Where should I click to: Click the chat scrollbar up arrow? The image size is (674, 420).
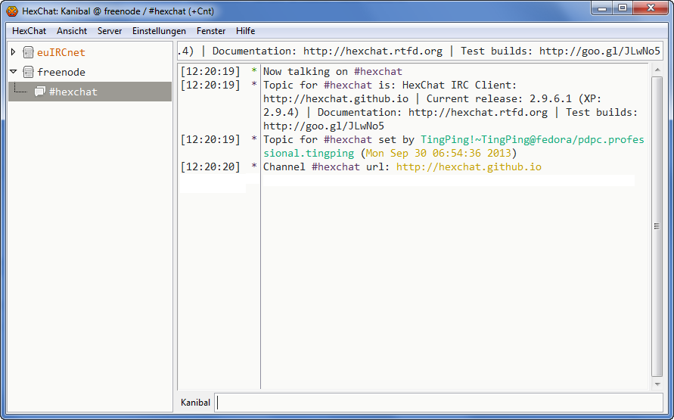tap(657, 70)
